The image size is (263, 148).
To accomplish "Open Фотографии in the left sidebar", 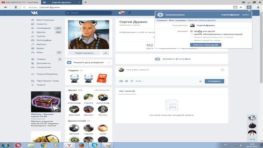I will pos(44,40).
